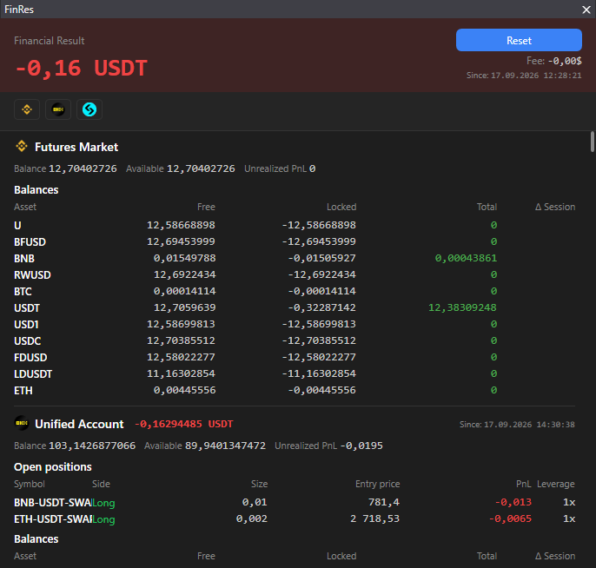
Task: Sort Futures balances by Total column
Action: point(487,207)
